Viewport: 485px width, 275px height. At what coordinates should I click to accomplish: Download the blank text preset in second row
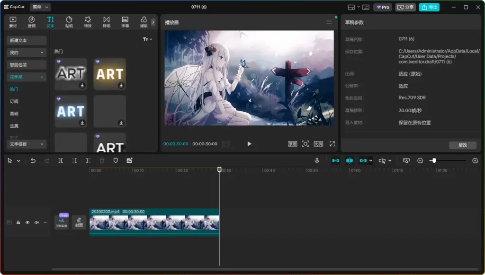(x=121, y=123)
